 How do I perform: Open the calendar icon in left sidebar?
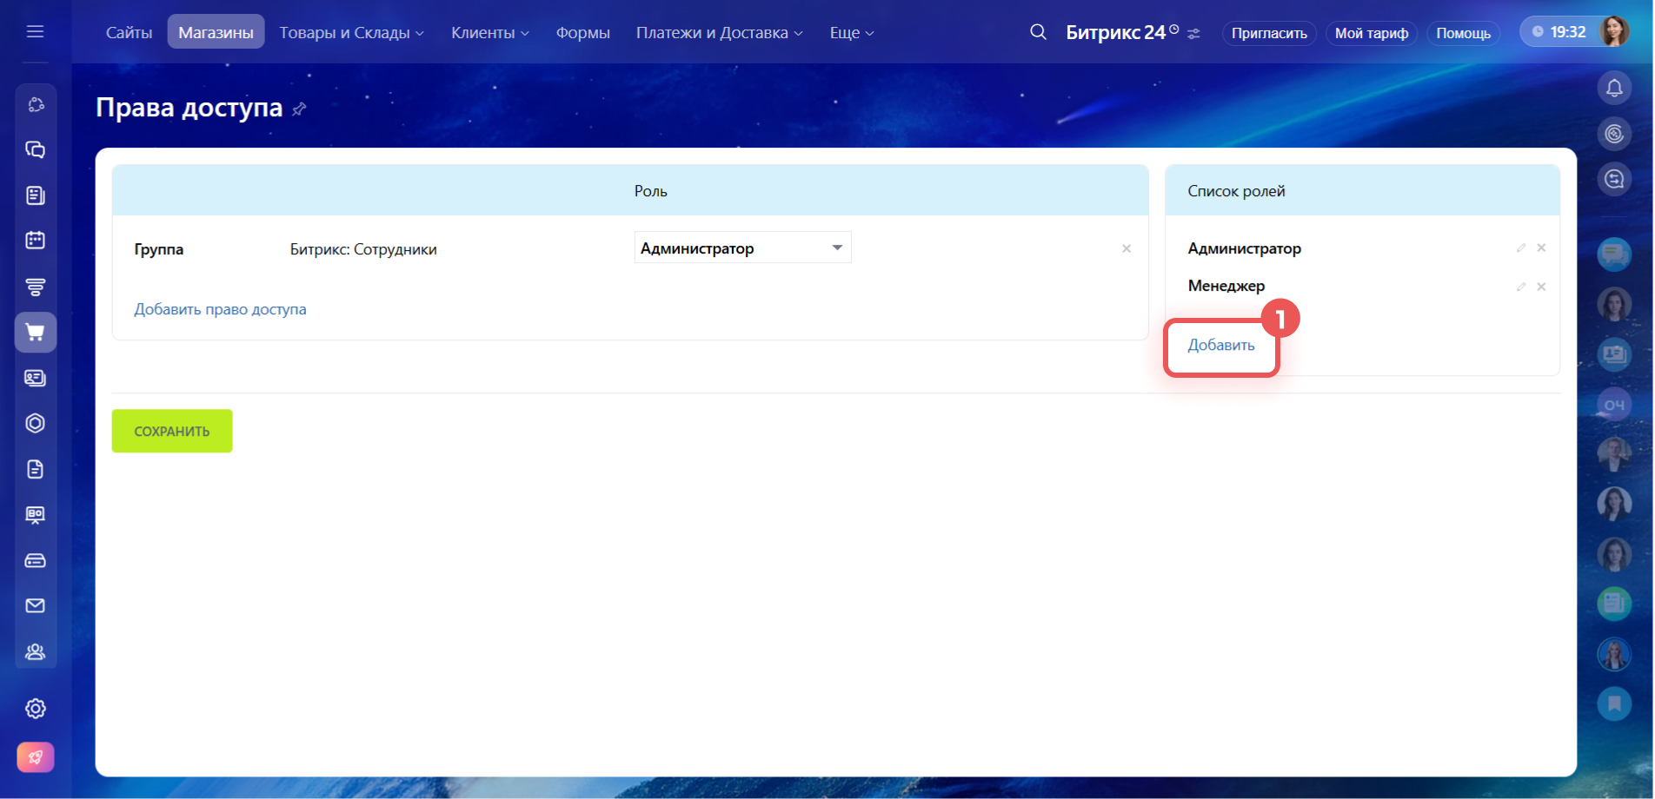pos(35,241)
